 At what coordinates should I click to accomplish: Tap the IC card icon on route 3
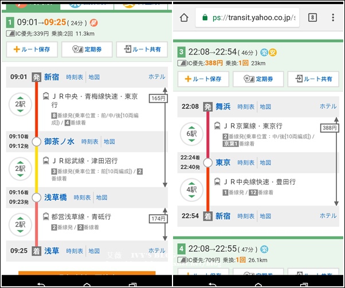pyautogui.click(x=182, y=64)
